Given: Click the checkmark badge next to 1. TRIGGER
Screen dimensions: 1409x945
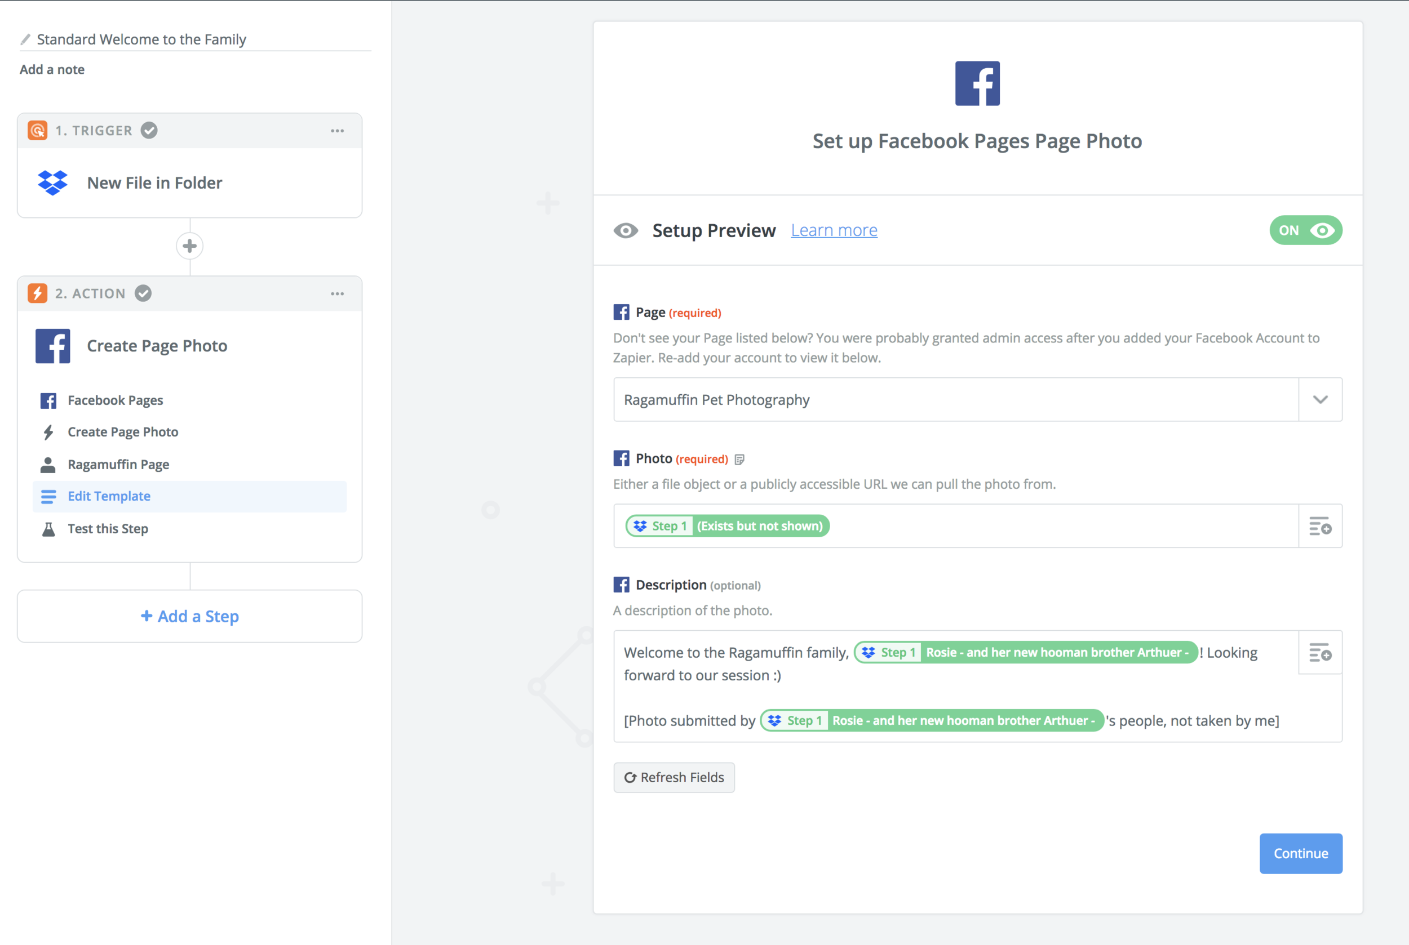Looking at the screenshot, I should click(x=149, y=130).
